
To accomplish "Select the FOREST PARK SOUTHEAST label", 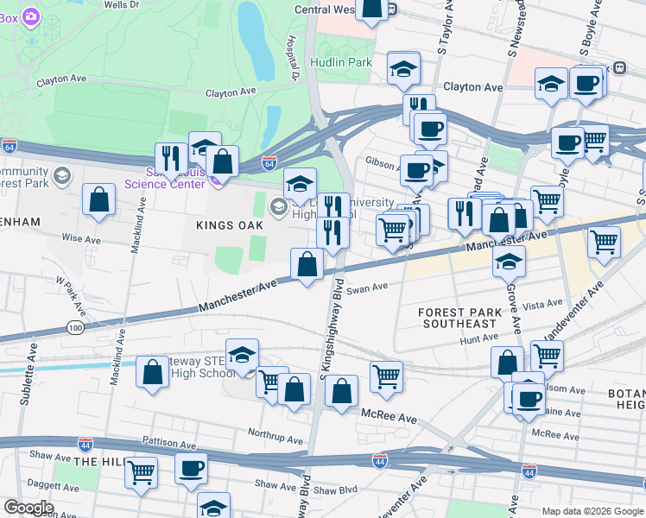I will click(x=459, y=319).
